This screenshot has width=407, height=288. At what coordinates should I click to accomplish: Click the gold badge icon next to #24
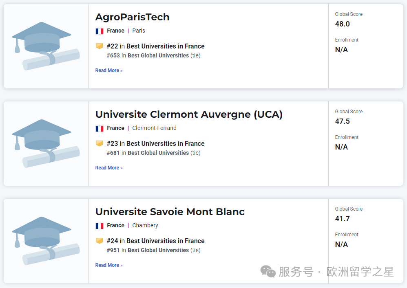point(100,241)
